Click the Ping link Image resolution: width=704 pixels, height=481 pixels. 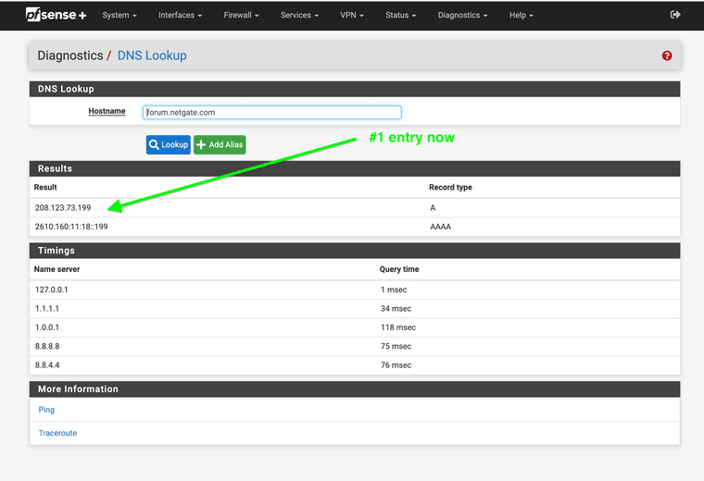pos(46,410)
